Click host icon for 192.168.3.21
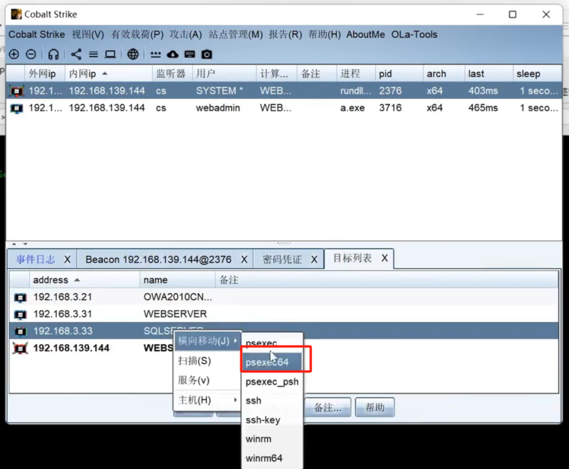 click(x=21, y=298)
